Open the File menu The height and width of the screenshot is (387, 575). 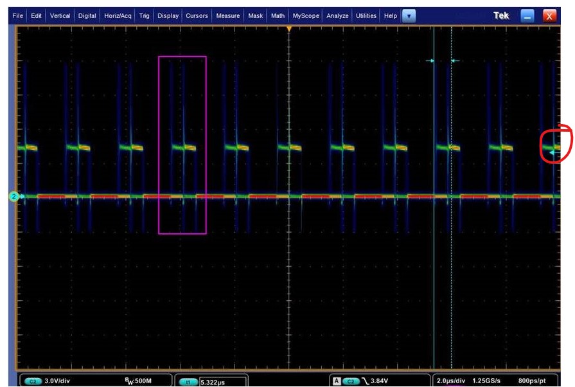pyautogui.click(x=17, y=16)
